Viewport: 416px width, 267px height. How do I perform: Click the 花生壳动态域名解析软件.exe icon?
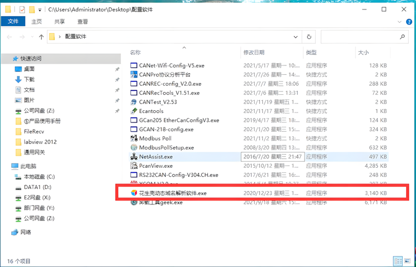coord(134,193)
